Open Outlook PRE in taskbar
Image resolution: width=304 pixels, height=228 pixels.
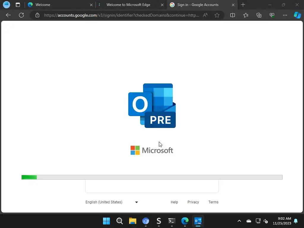pos(198,221)
